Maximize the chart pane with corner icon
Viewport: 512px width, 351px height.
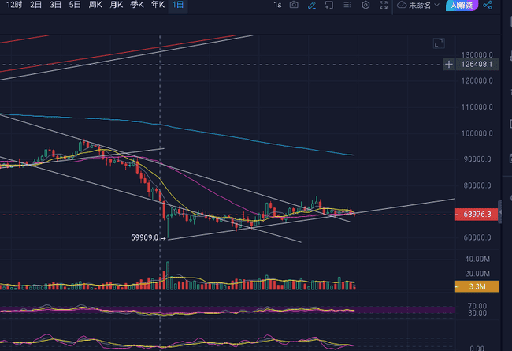(x=439, y=43)
